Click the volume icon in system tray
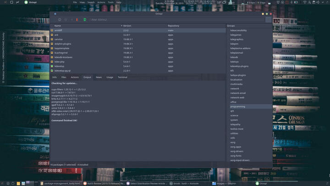 tap(318, 2)
